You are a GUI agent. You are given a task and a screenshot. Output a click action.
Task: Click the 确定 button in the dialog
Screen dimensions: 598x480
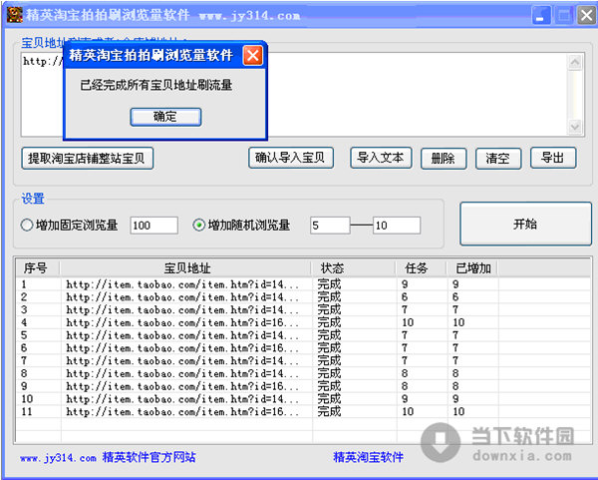(165, 117)
